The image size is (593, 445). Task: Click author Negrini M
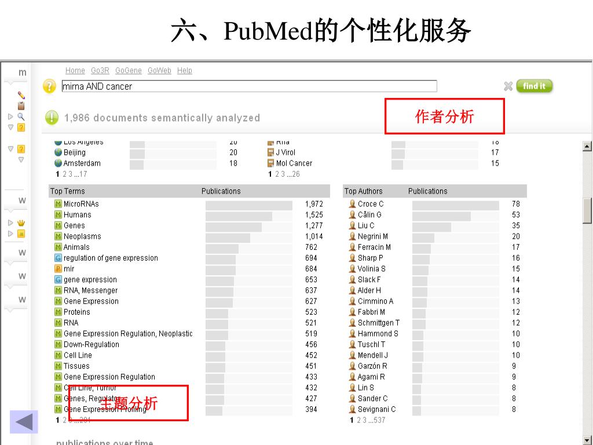[x=373, y=236]
